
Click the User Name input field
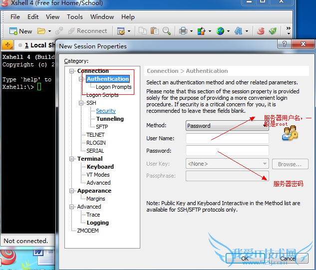pos(227,138)
